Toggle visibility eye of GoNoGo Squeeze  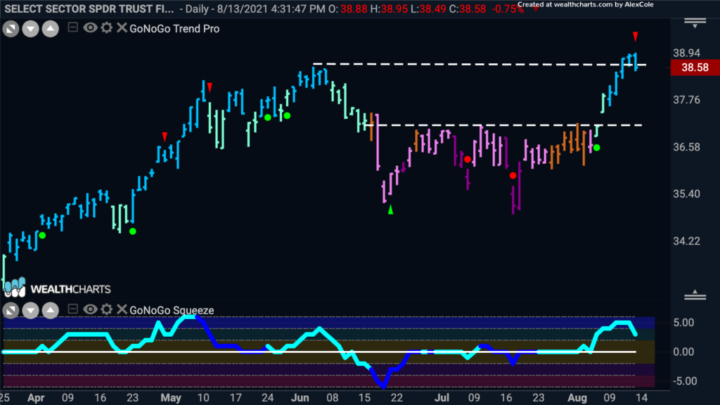click(90, 309)
